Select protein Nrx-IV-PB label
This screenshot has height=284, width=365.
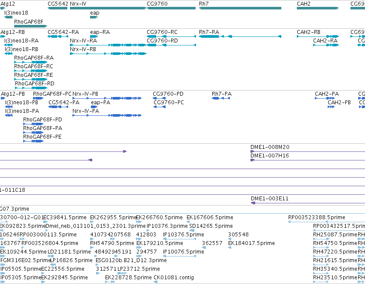pos(85,94)
